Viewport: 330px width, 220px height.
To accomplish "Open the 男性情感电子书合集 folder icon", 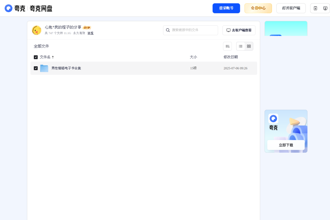I will [x=44, y=68].
